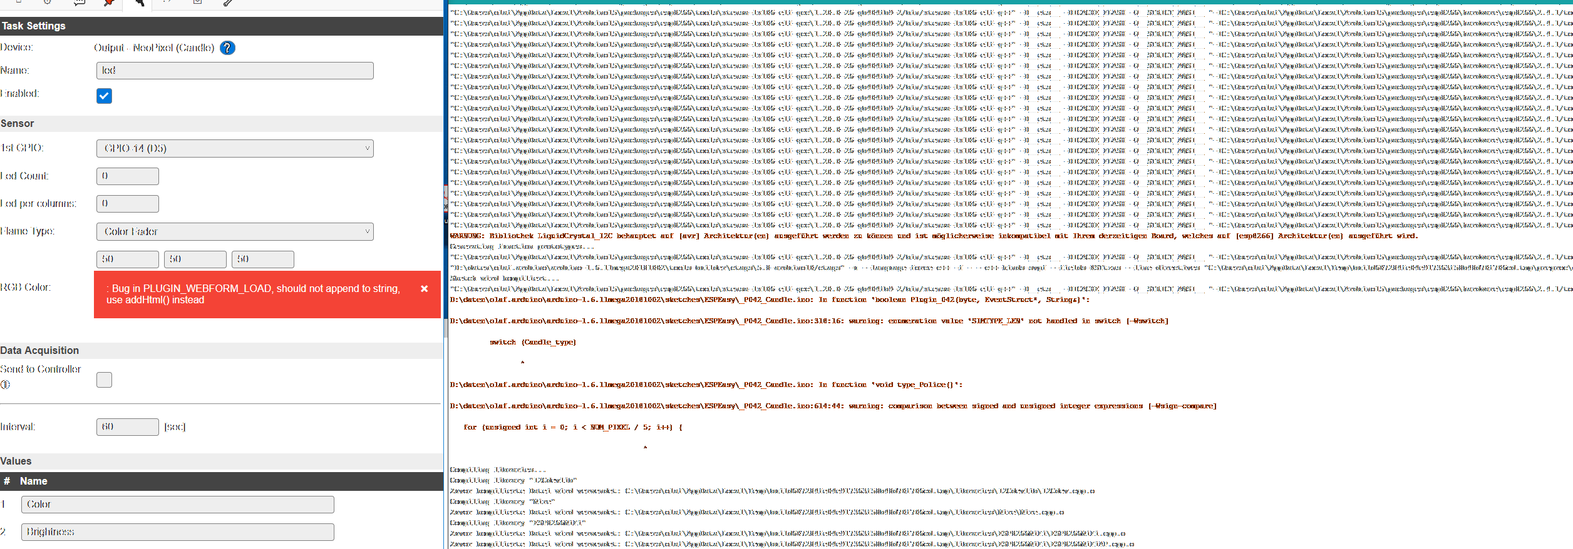Click into the Led per columns field

point(128,204)
